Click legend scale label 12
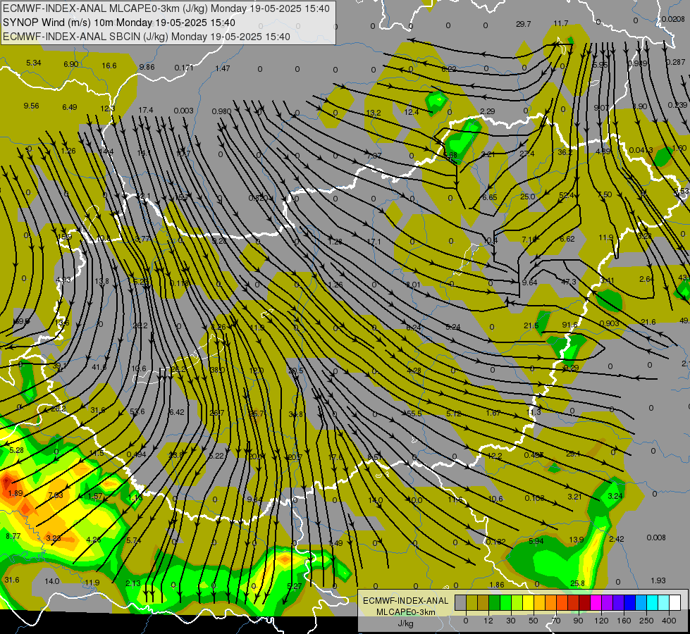This screenshot has width=690, height=634. click(488, 621)
